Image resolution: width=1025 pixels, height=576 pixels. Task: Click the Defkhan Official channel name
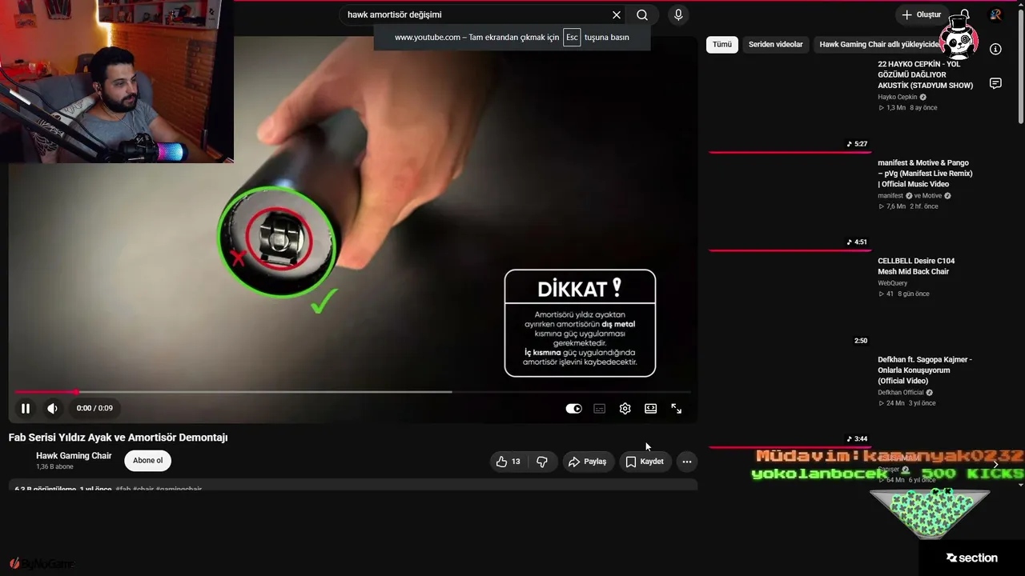[x=901, y=393]
